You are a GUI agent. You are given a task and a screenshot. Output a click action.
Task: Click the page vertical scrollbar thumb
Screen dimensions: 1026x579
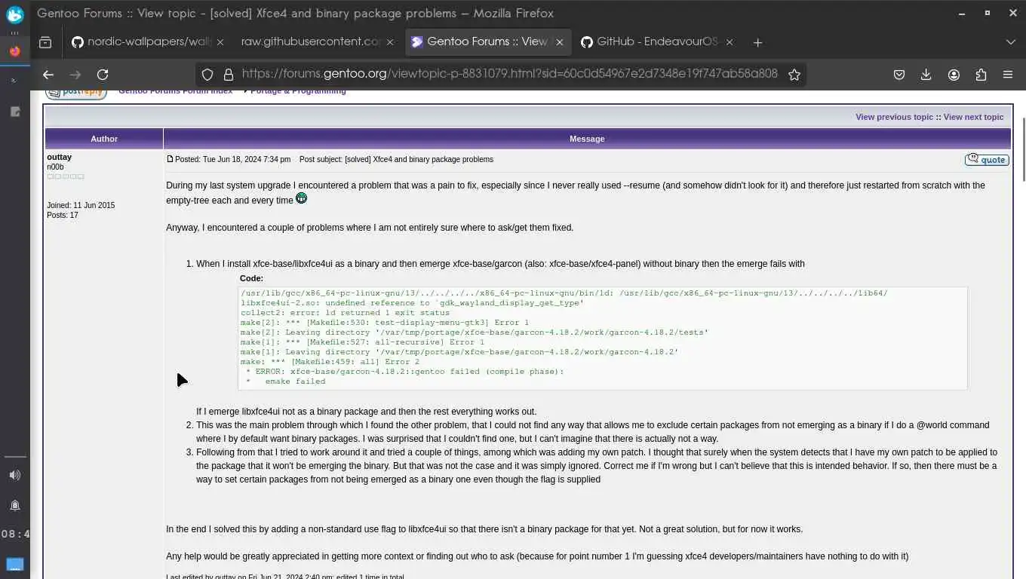pos(1024,149)
